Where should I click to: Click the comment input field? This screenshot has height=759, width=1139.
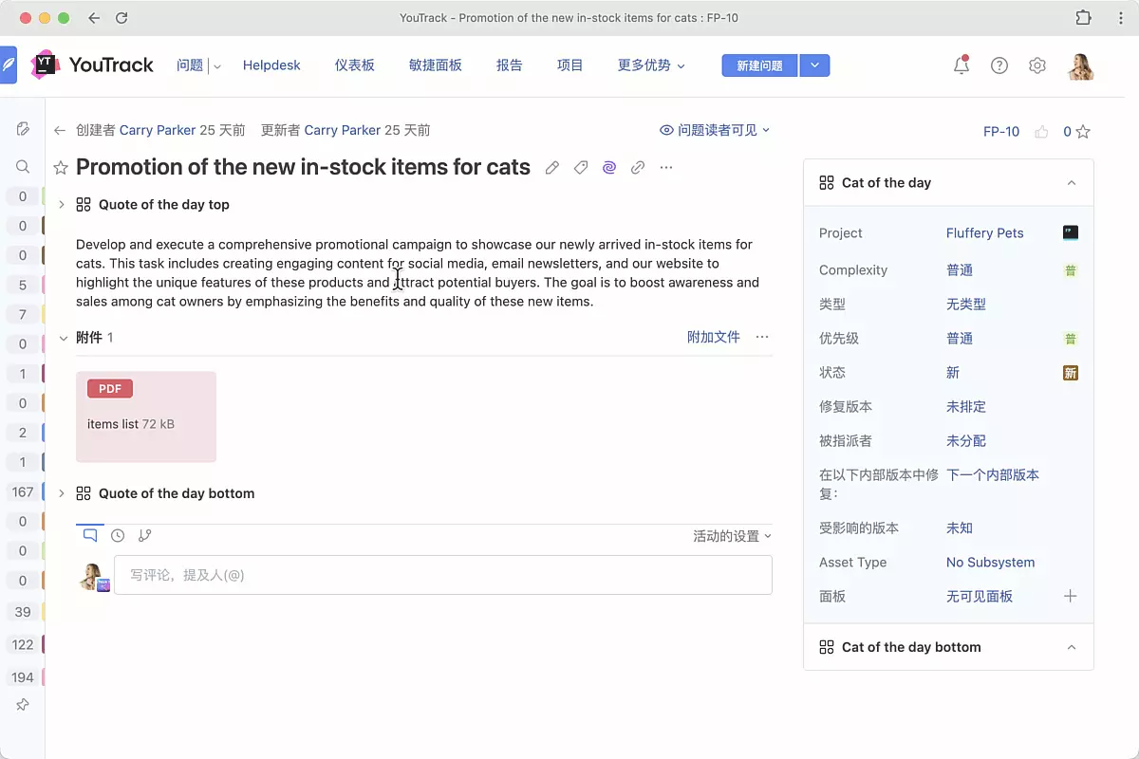[443, 575]
